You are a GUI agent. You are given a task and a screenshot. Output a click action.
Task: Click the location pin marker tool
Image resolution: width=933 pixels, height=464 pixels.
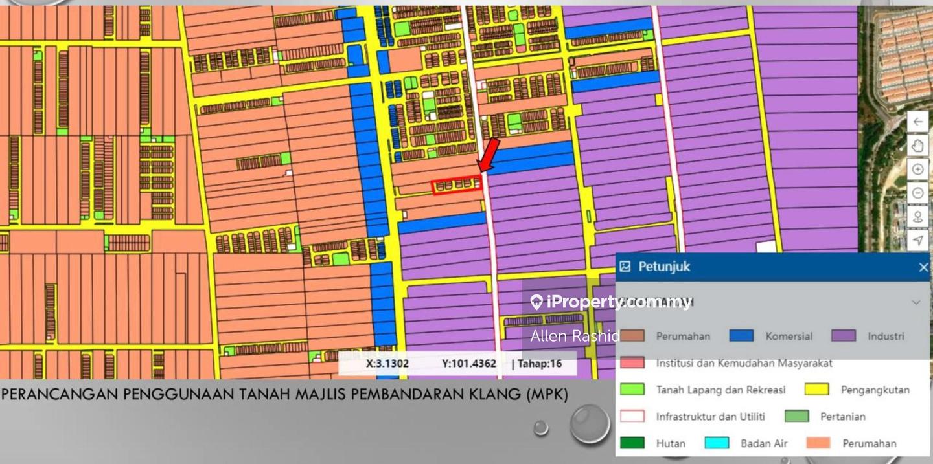pyautogui.click(x=917, y=217)
